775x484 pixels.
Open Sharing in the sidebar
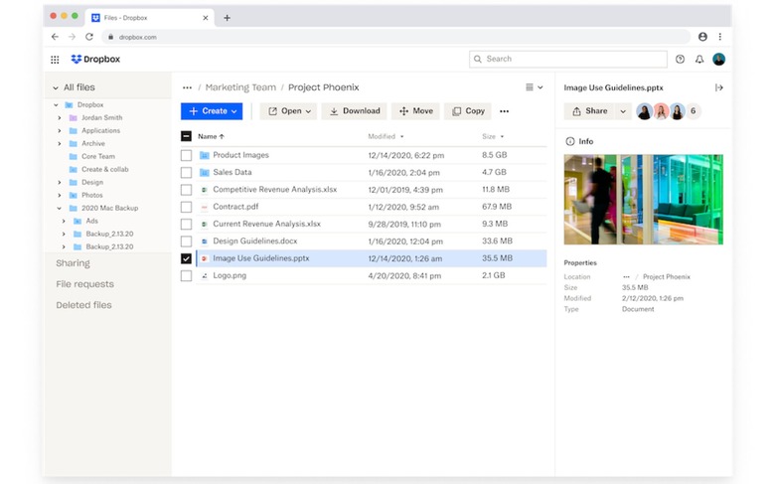click(x=73, y=263)
